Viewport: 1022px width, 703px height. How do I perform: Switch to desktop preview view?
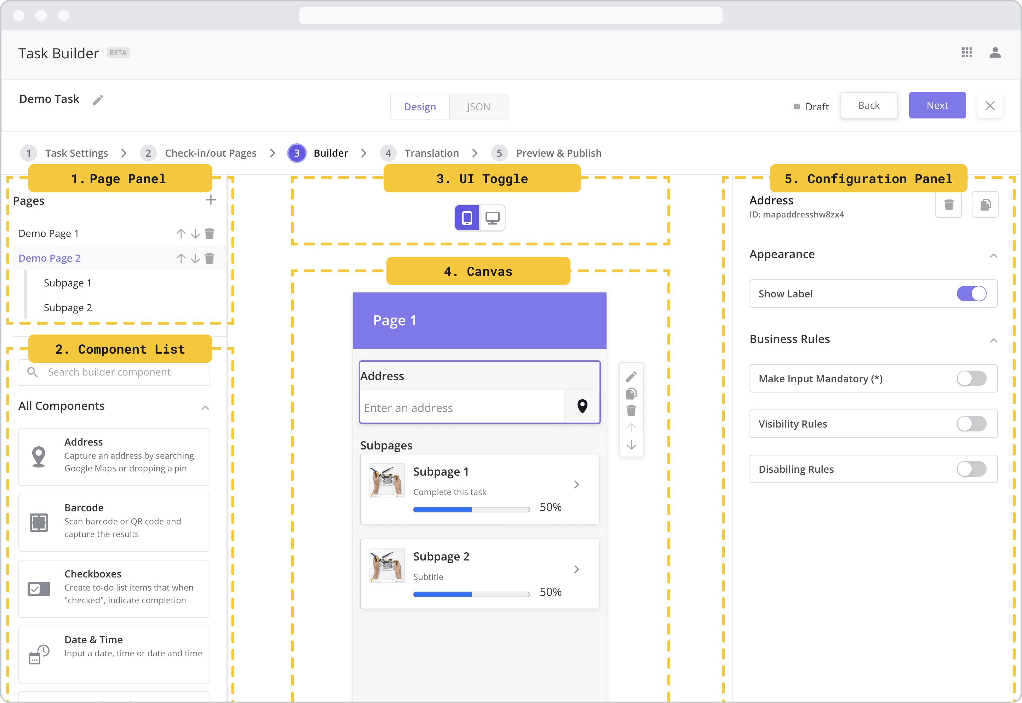click(x=492, y=217)
